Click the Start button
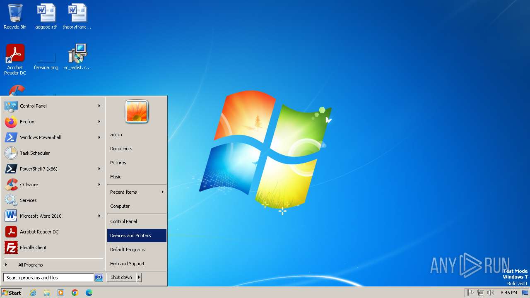Image resolution: width=530 pixels, height=298 pixels. pos(12,293)
